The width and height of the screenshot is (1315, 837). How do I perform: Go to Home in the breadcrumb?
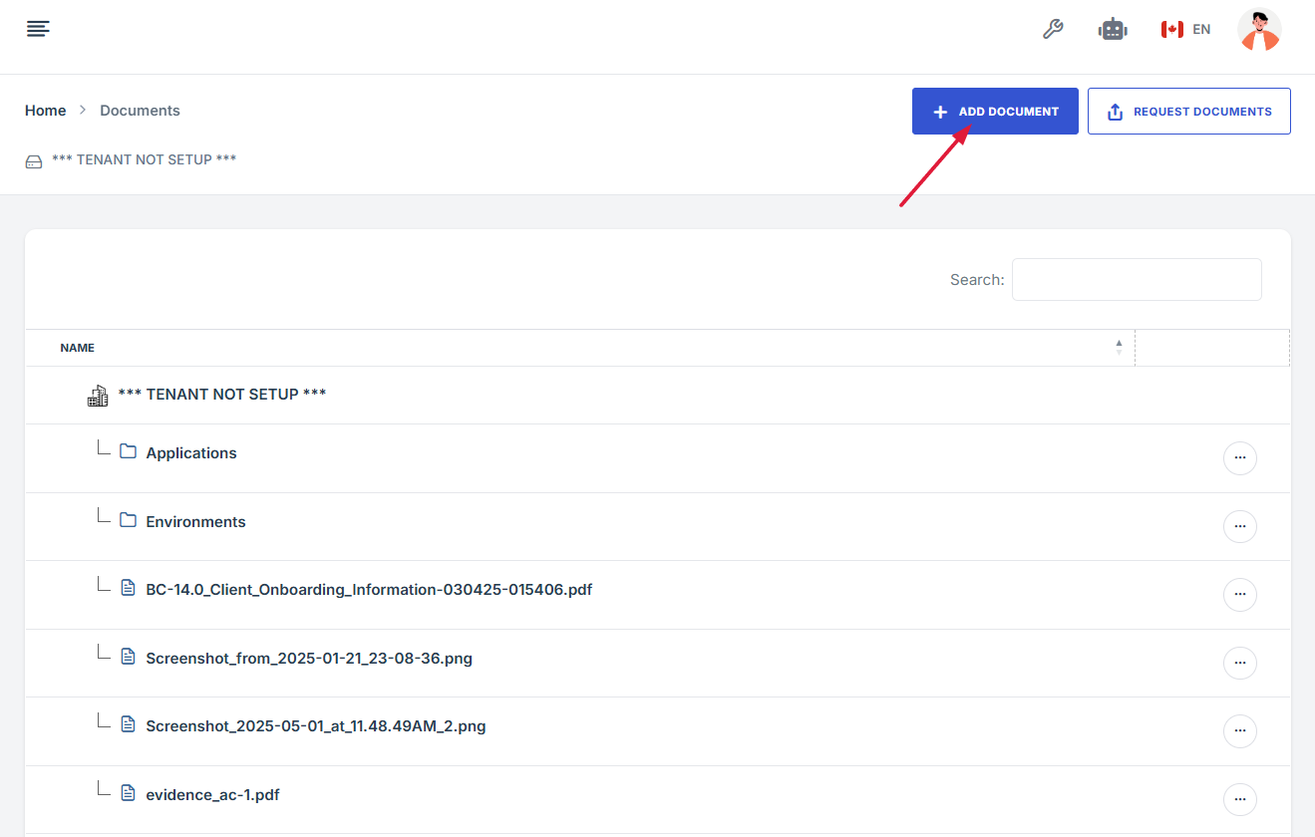pyautogui.click(x=46, y=111)
